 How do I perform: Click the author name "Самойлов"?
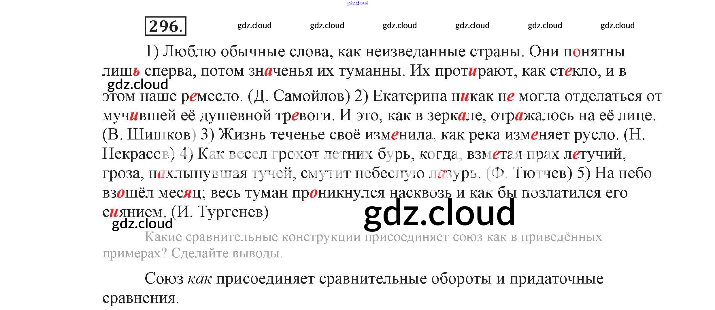311,96
